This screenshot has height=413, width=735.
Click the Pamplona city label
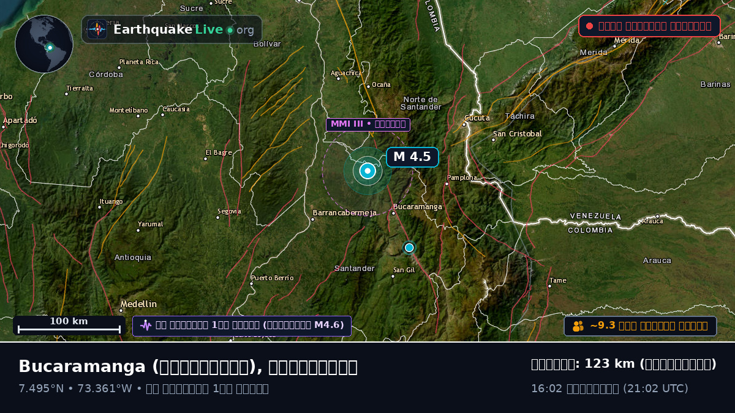462,177
